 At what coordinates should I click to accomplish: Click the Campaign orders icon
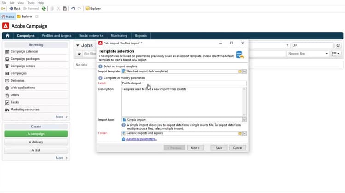[7, 66]
